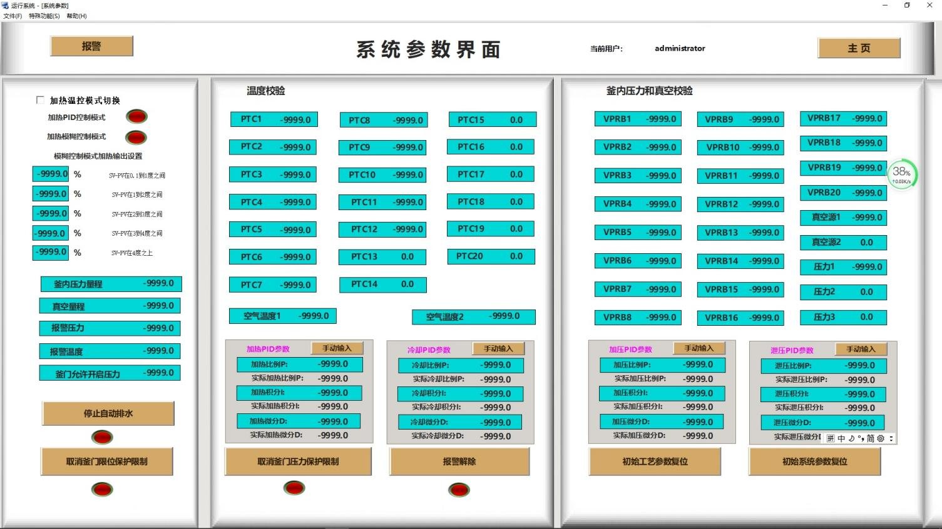Screen dimensions: 942x529
Task: Click the lamp under 取消釜门压力保护限制
Action: (294, 488)
